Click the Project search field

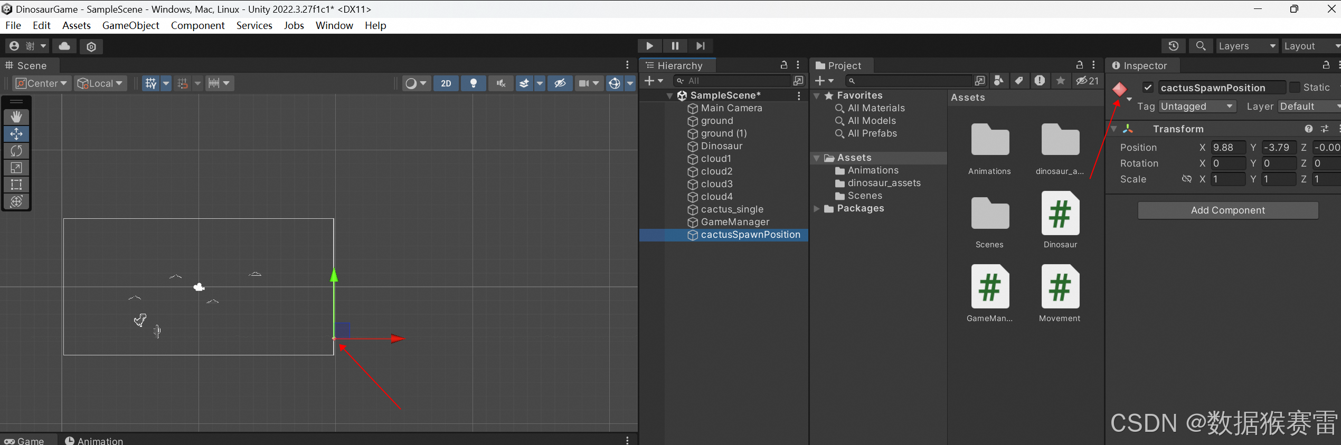coord(909,81)
